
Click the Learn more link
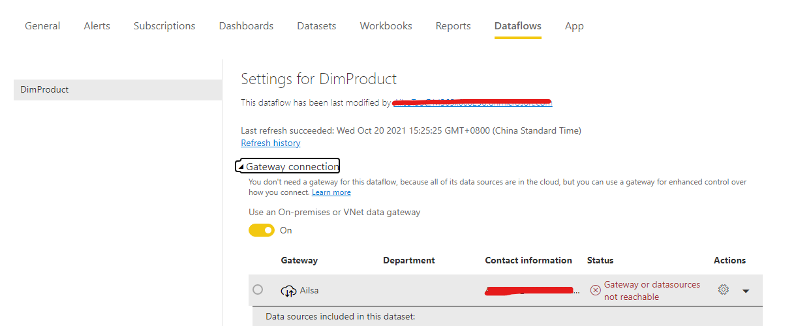331,192
